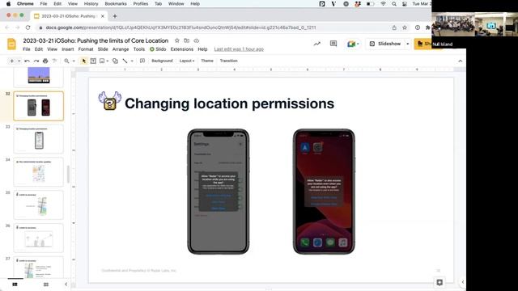518x291 pixels.
Task: Open Chrome extensions puzzle icon
Action: click(x=428, y=27)
